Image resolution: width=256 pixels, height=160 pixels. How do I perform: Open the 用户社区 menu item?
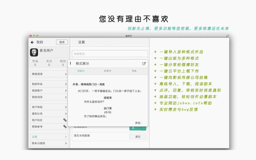[x=49, y=120]
